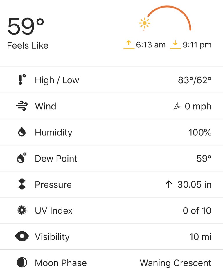Tap the dew point droplet icon

[22, 158]
